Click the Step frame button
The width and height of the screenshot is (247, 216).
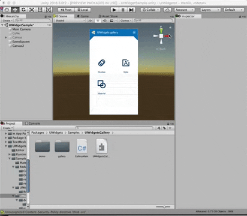[131, 10]
